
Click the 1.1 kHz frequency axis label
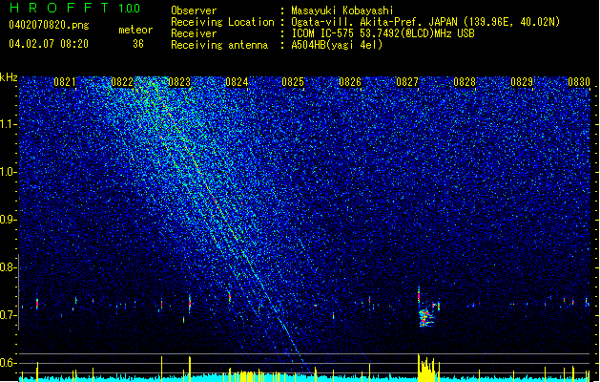click(9, 124)
